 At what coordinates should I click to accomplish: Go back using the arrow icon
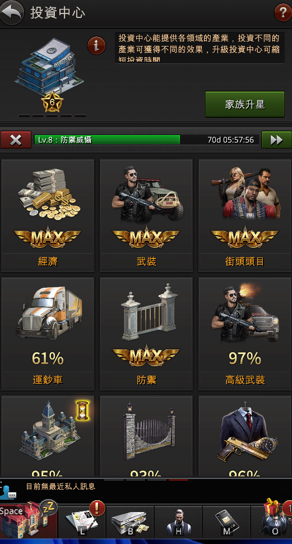tap(12, 13)
